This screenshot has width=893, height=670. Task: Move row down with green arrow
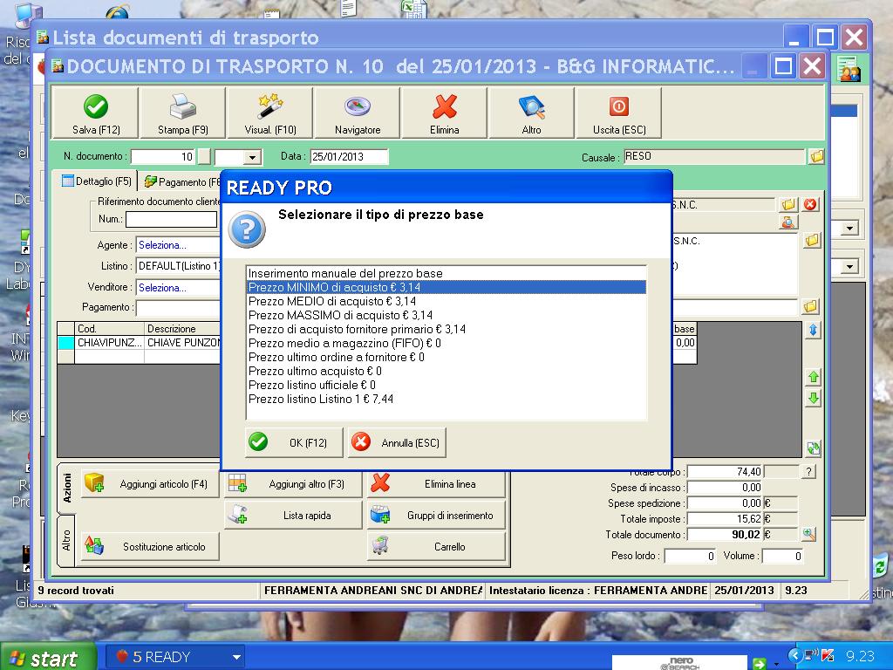(814, 398)
